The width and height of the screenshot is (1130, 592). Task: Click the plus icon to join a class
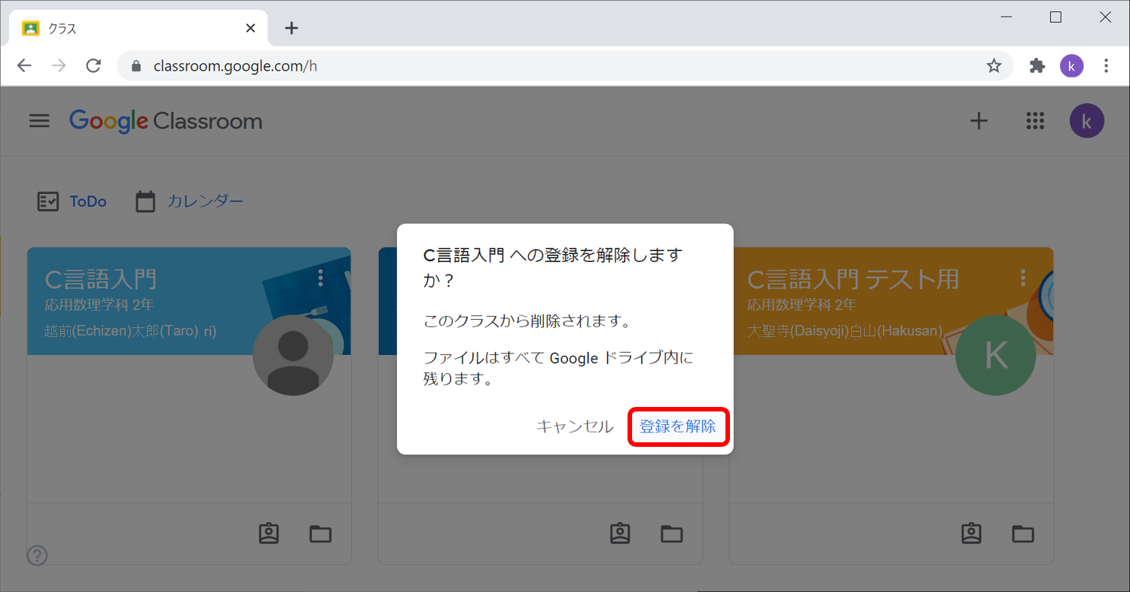point(979,121)
